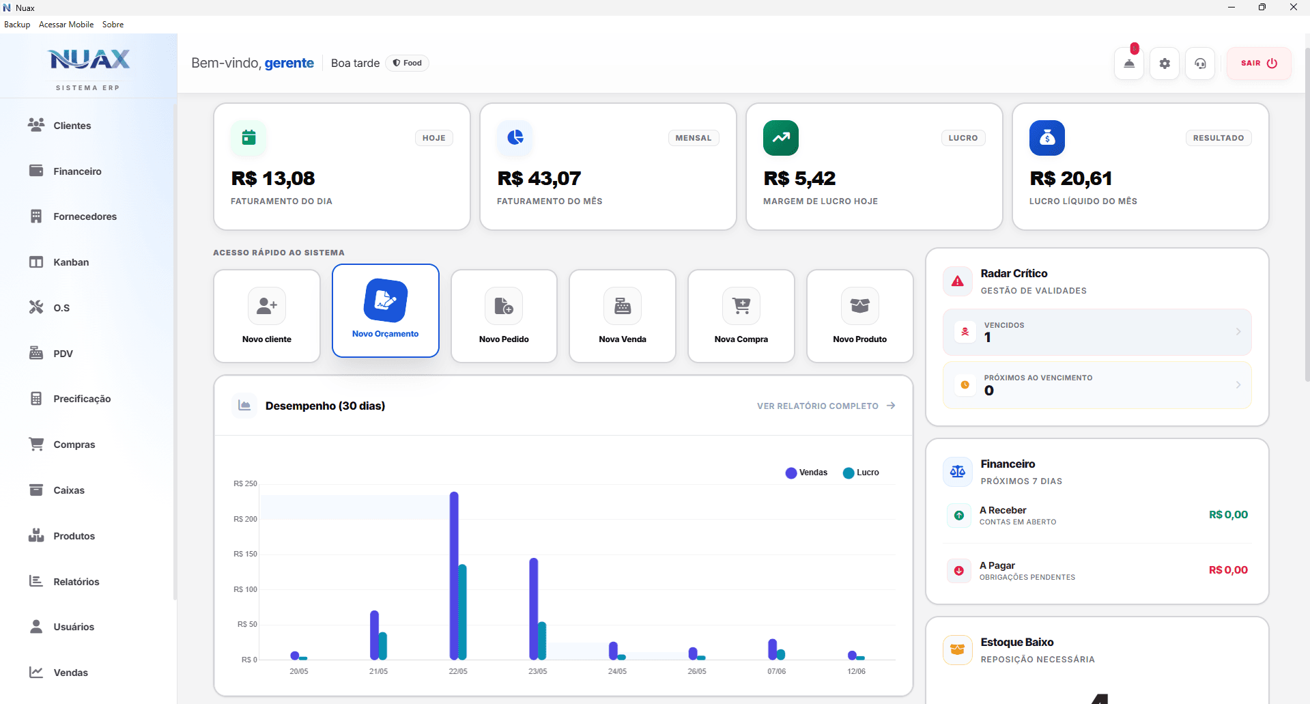Click the Fornecedores building icon
The width and height of the screenshot is (1310, 704).
click(36, 216)
